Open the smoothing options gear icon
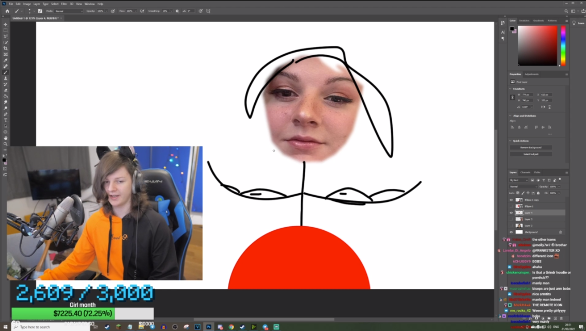This screenshot has width=586, height=331. [177, 11]
